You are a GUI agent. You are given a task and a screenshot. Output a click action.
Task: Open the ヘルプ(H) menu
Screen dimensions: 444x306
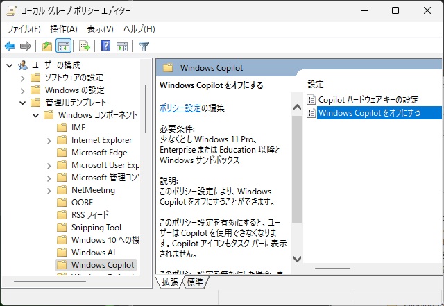click(139, 29)
